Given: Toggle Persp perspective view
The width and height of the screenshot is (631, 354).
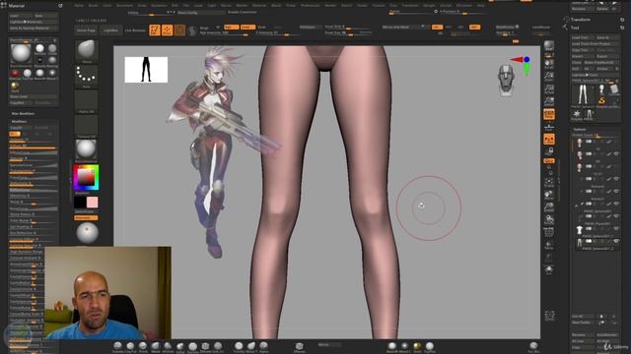Looking at the screenshot, I should 549,114.
